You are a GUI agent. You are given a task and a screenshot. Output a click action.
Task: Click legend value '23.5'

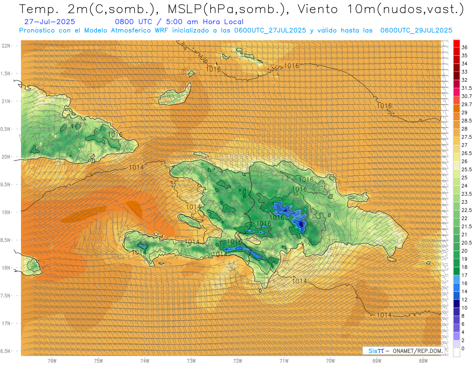coord(467,194)
